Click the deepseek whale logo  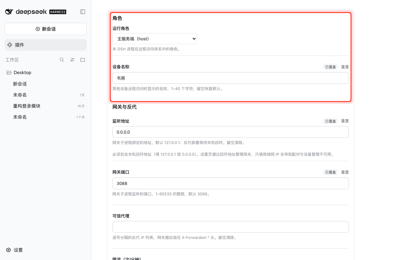[x=9, y=12]
